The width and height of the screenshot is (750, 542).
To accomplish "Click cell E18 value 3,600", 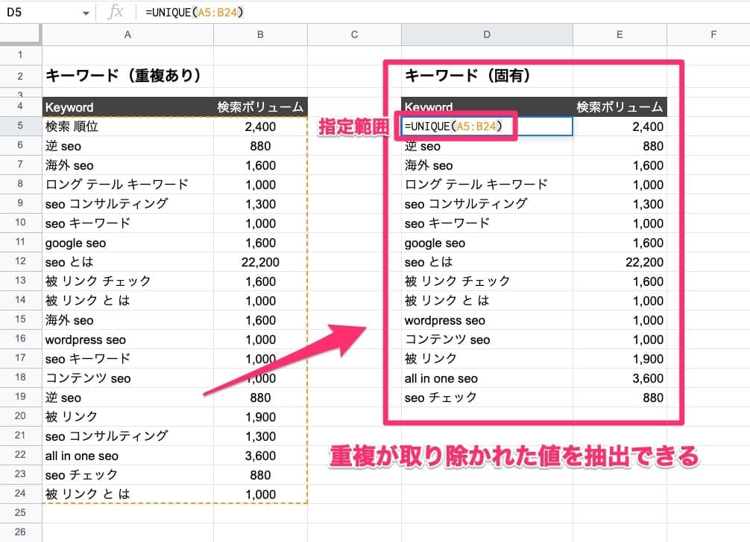I will coord(620,378).
